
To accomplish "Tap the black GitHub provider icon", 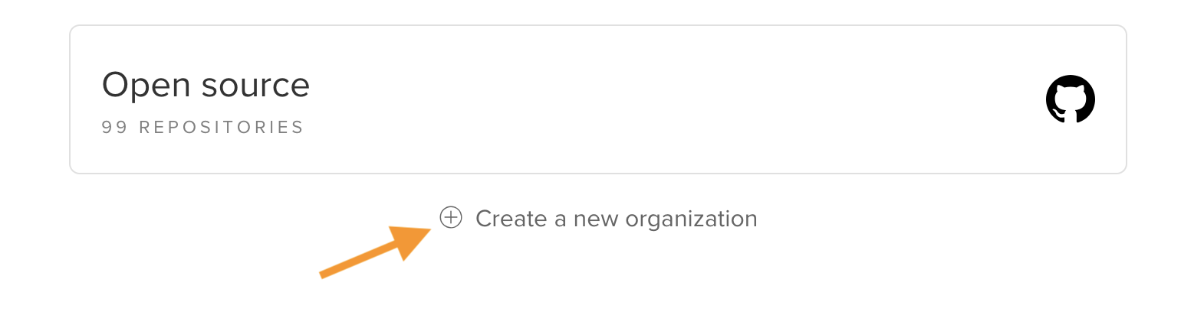I will 1070,99.
